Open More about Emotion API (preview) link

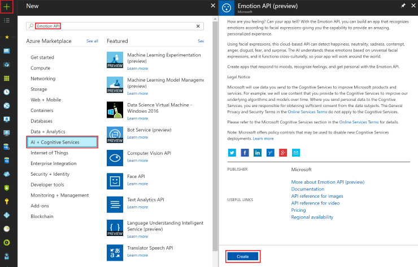coord(328,182)
